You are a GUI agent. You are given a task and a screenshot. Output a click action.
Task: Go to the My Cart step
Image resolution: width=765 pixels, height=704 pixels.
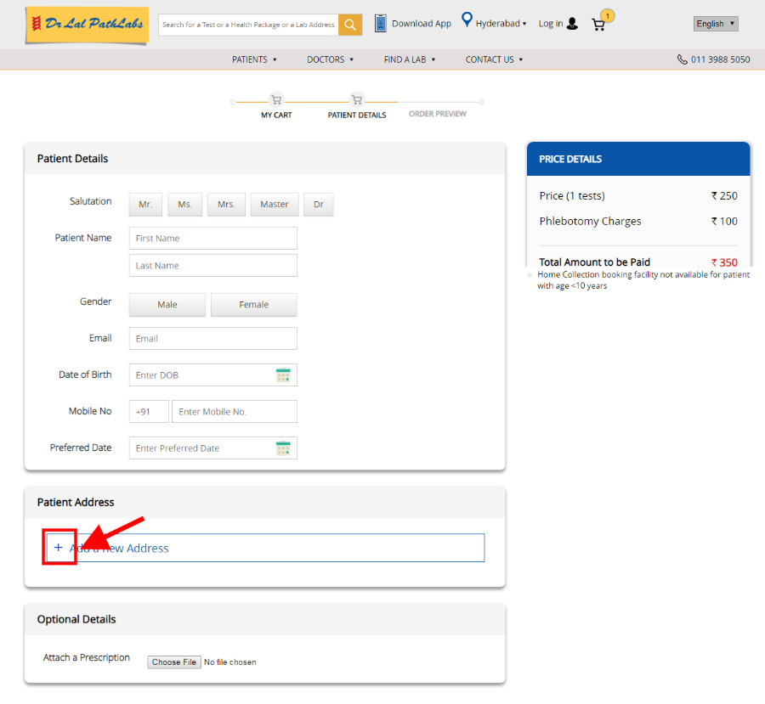(x=276, y=100)
